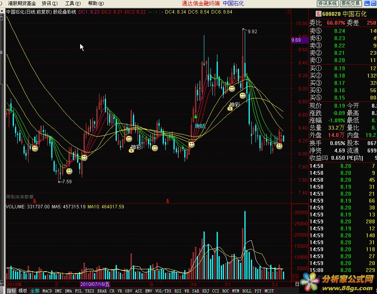
Task: Select the CCI indicator tab
Action: (x=215, y=291)
